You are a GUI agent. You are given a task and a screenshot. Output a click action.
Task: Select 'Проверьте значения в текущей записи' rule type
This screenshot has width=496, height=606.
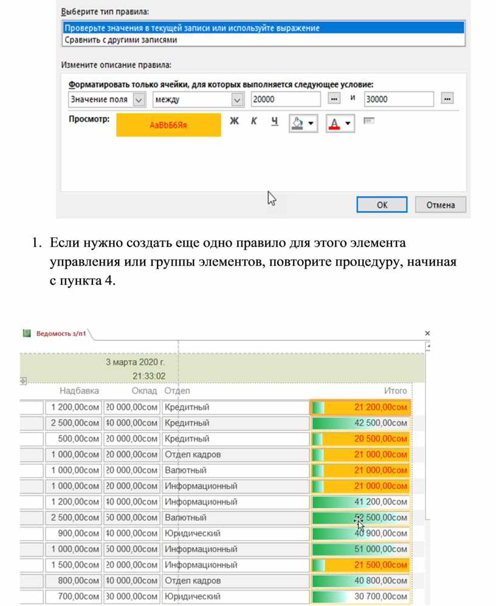click(264, 28)
